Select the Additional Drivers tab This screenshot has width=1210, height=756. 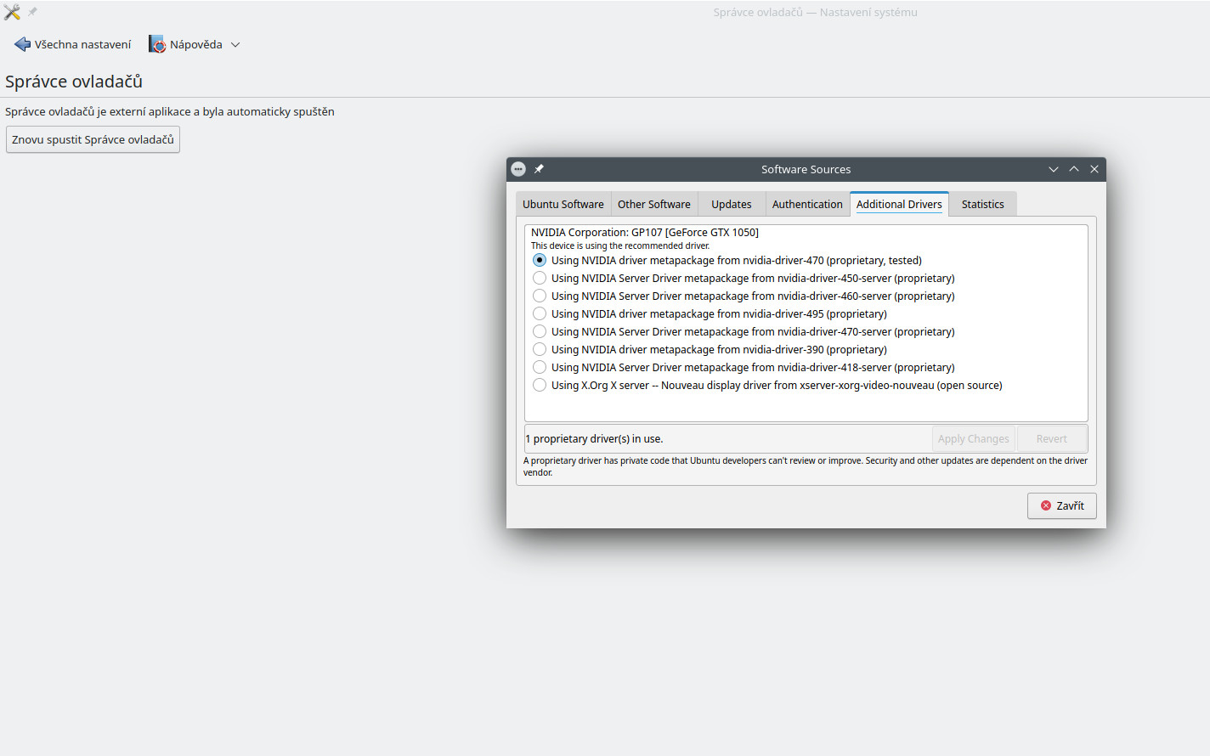pyautogui.click(x=899, y=204)
